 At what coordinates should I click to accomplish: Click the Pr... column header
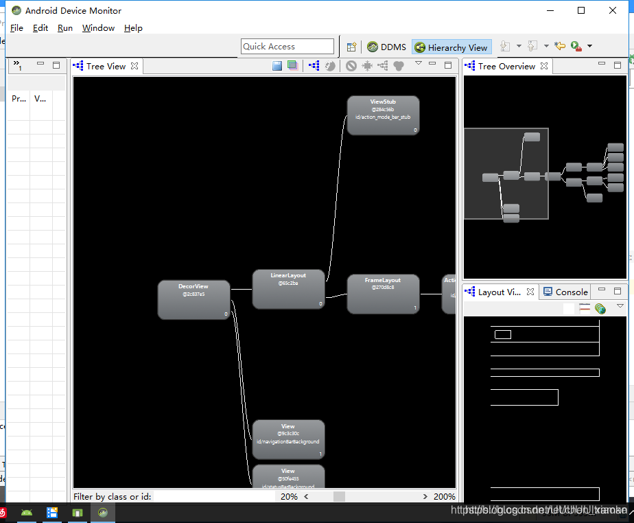tap(19, 99)
